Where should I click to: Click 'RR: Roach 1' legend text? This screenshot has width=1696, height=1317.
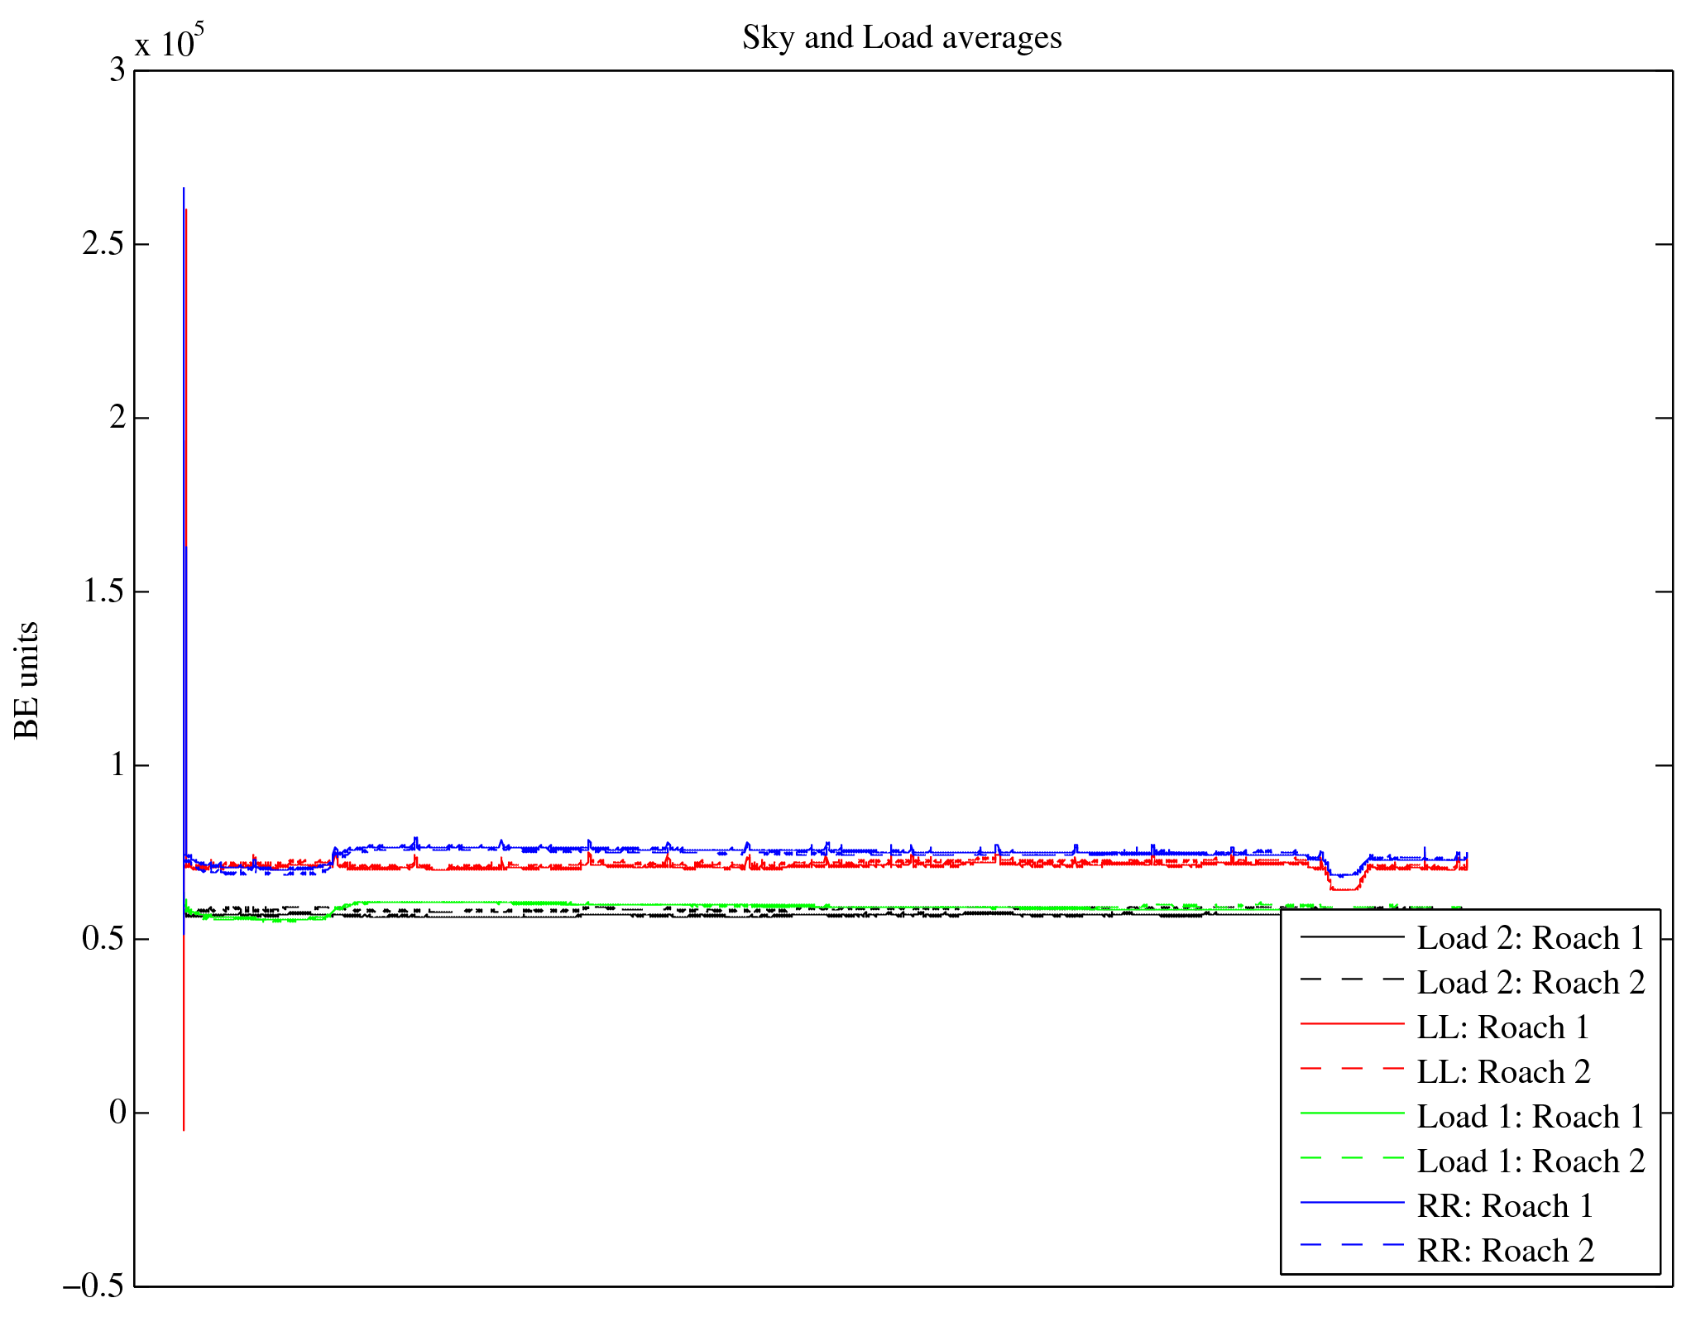point(1505,1206)
